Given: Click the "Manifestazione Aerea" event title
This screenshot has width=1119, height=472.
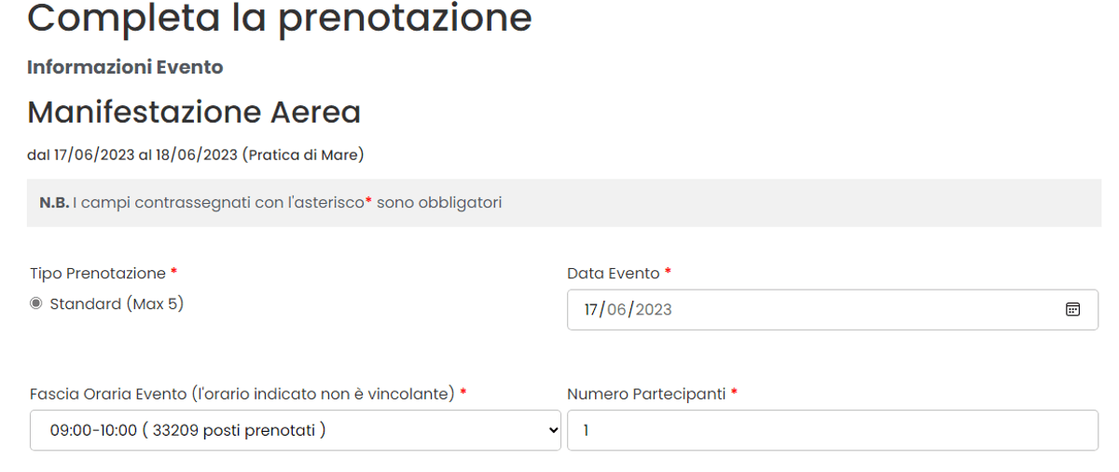Looking at the screenshot, I should [194, 113].
